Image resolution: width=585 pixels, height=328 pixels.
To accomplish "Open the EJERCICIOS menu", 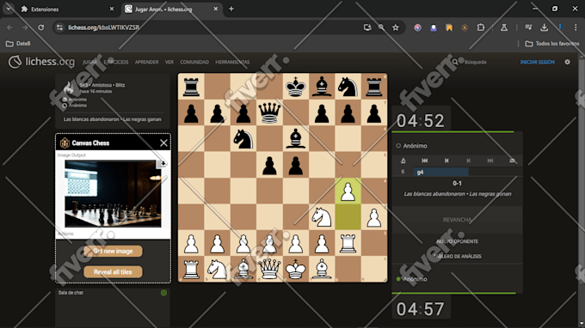I will point(116,62).
